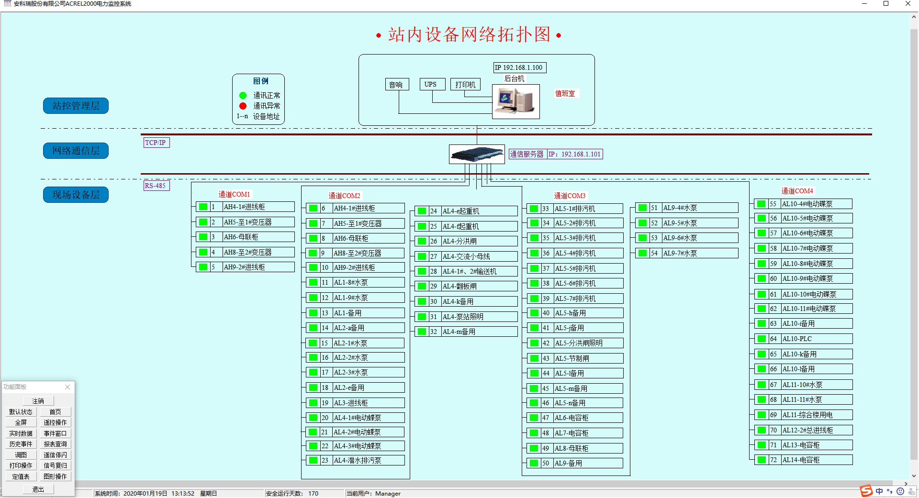Click green status indicator for device 51 AL9-4#水泵
Screen dimensions: 919x498
642,208
